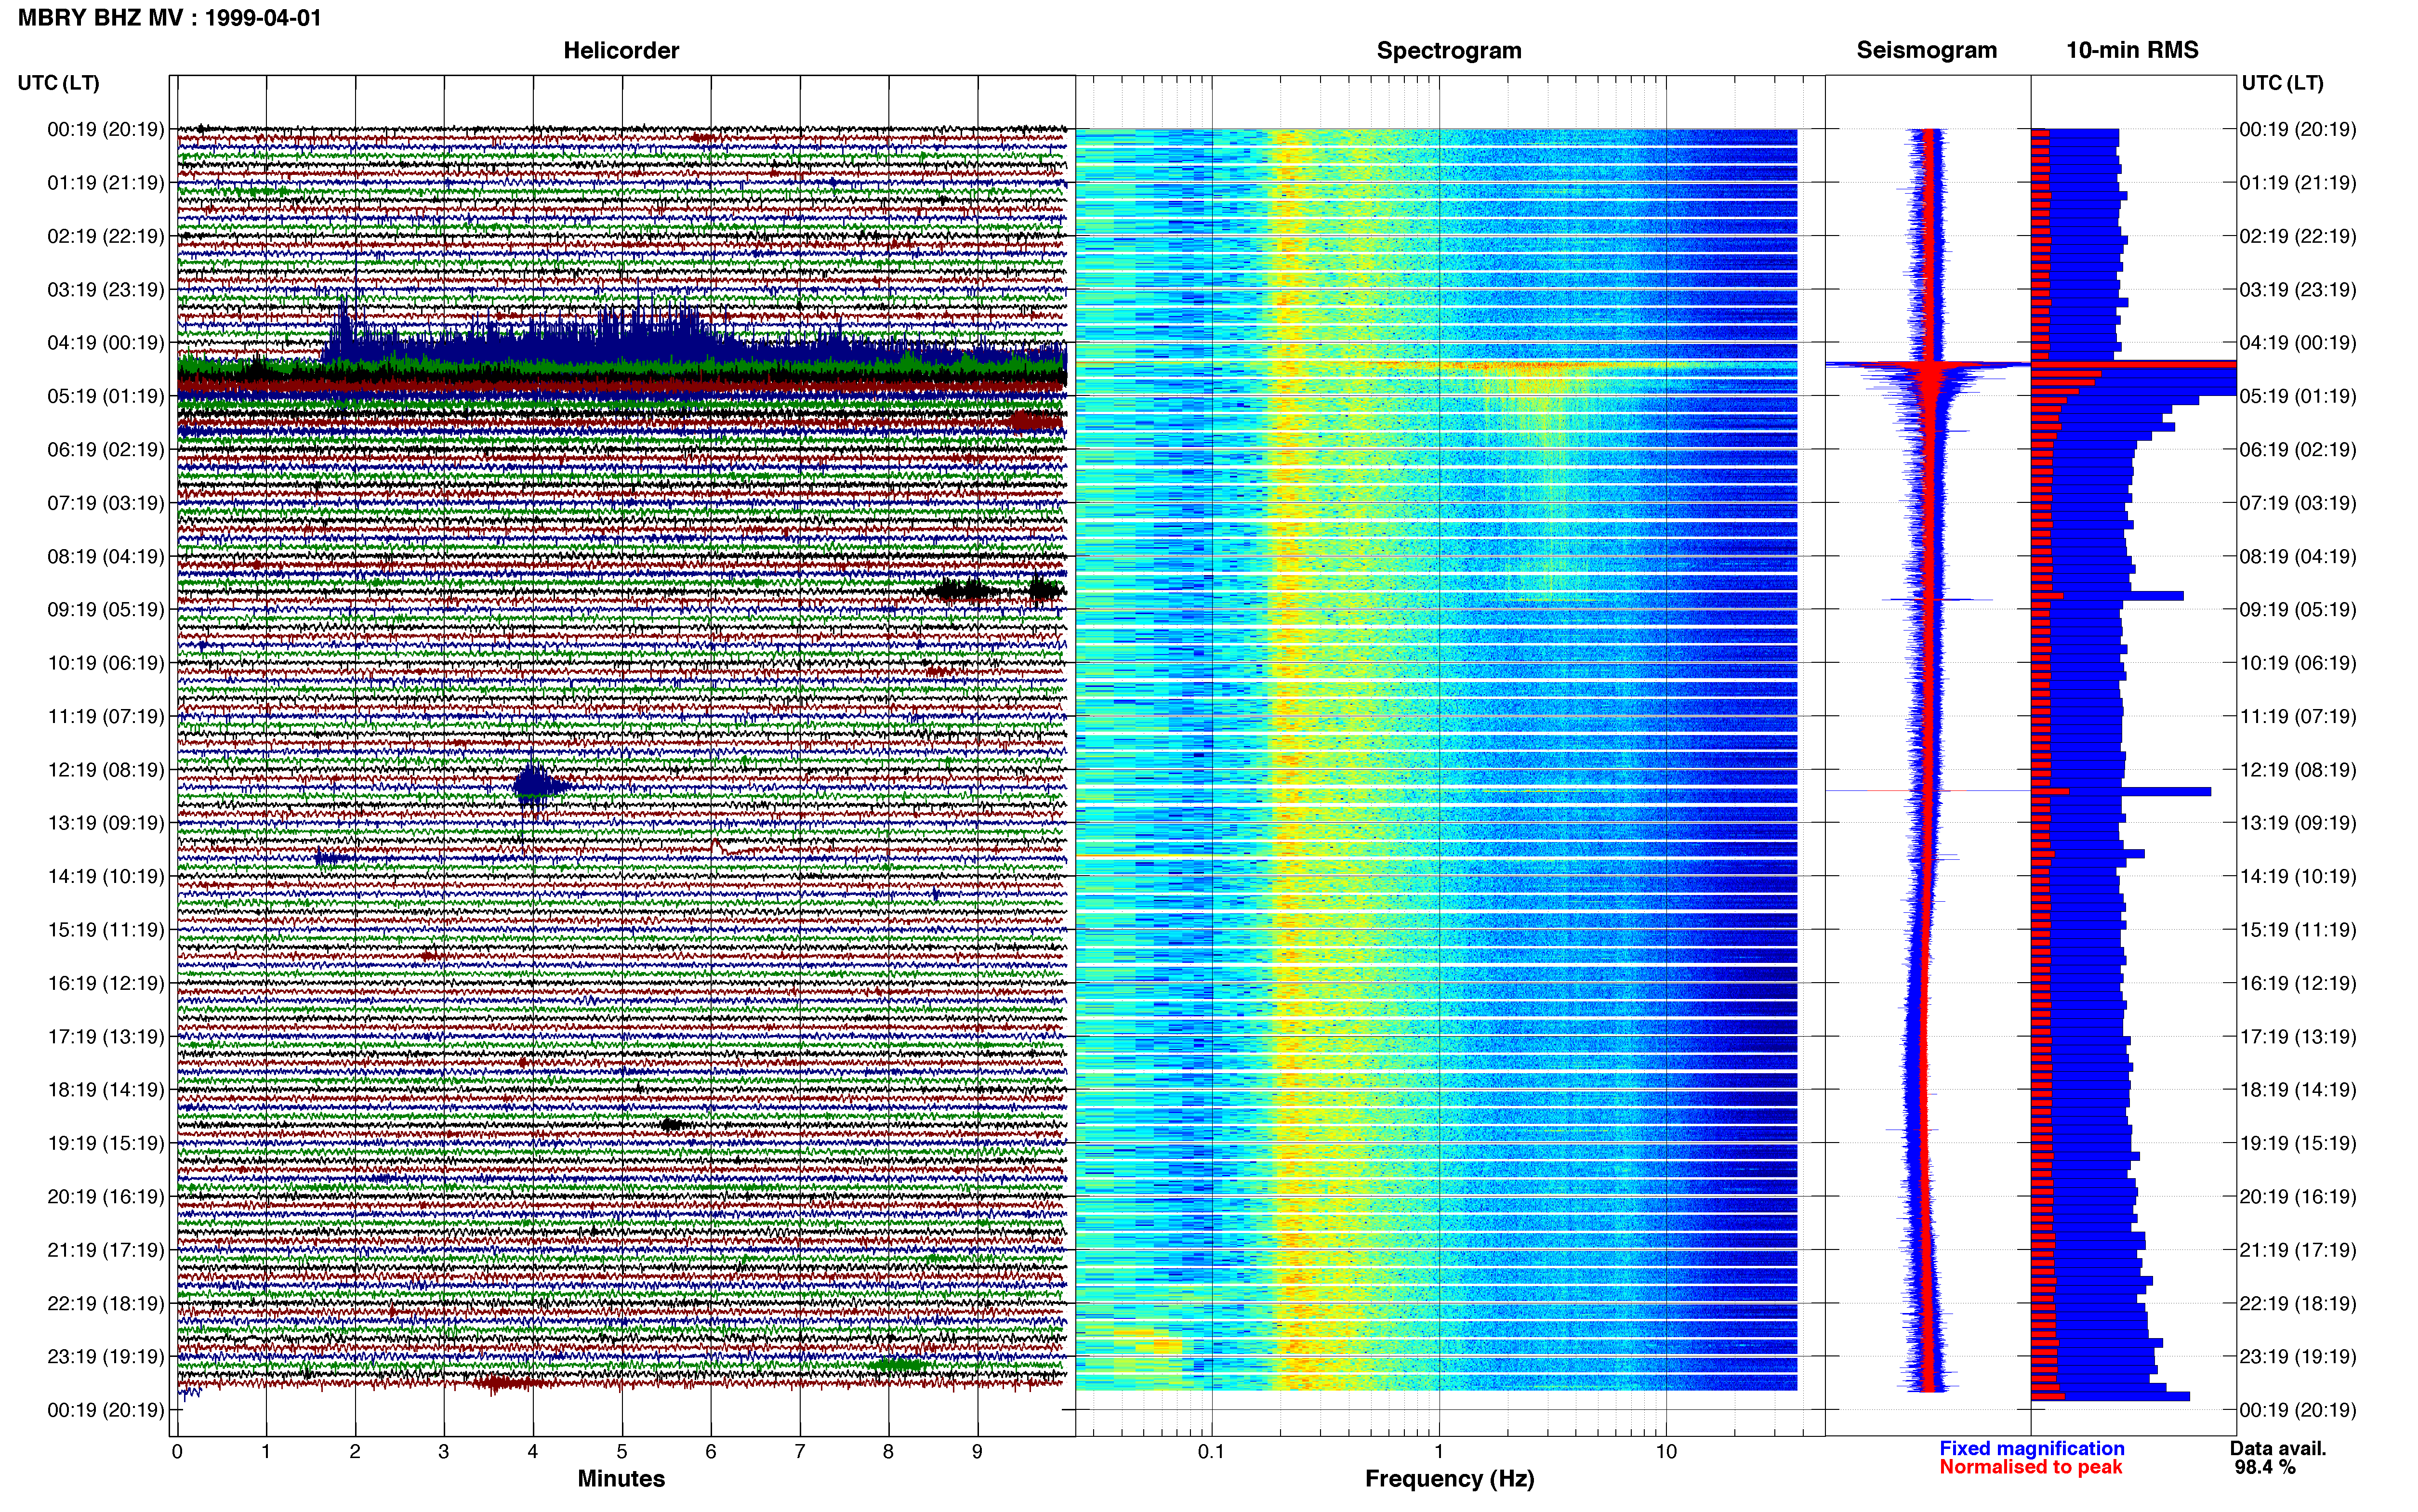
Task: Click helicorder time label 04:19 (00:19)
Action: click(106, 343)
